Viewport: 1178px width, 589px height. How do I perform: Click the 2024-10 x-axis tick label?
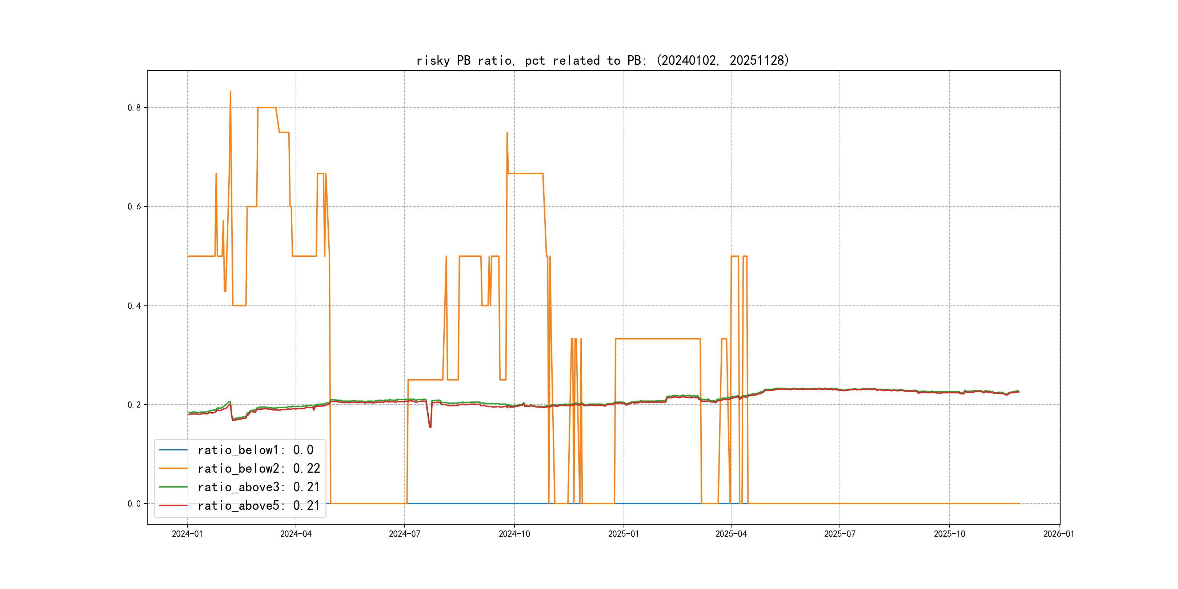pyautogui.click(x=514, y=534)
